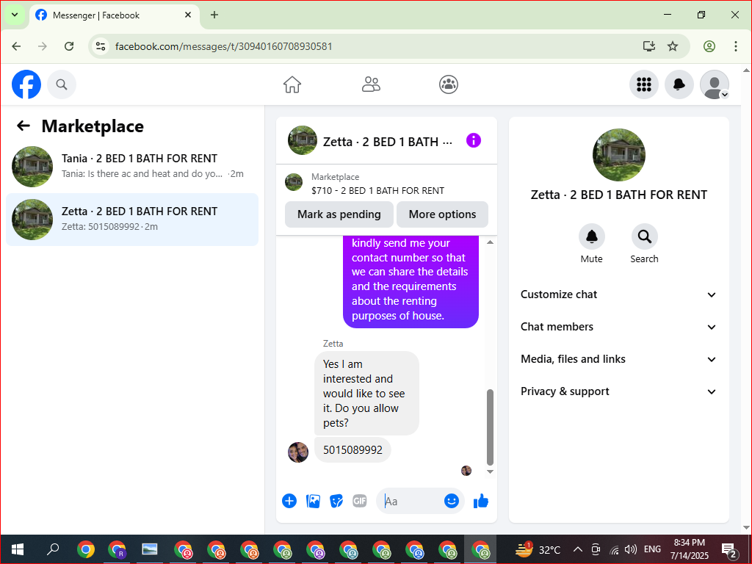Image resolution: width=752 pixels, height=564 pixels.
Task: Choose a sticker icon
Action: pos(336,501)
